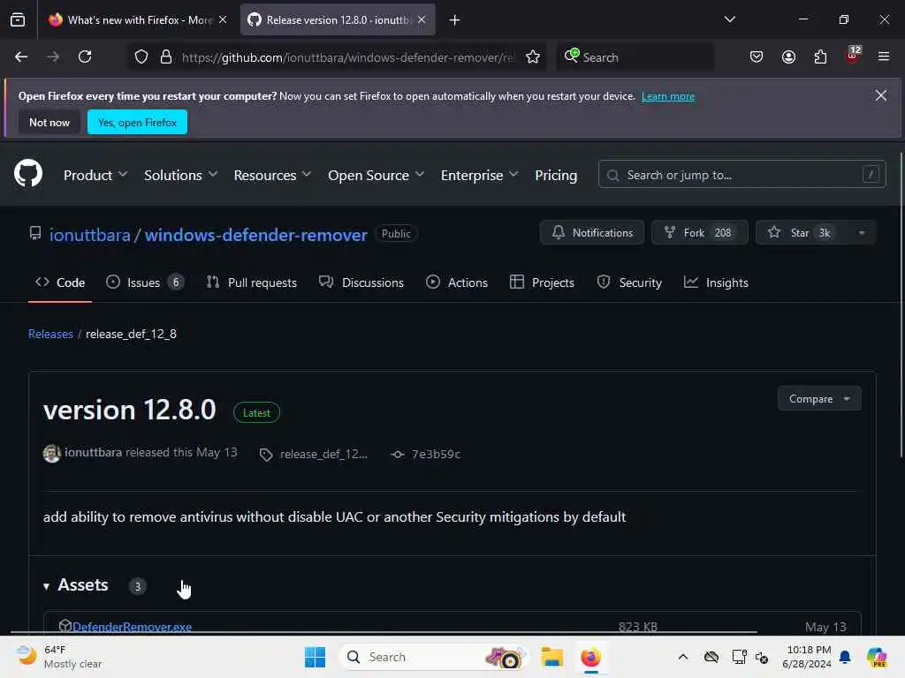Click the Not now button

tap(49, 122)
